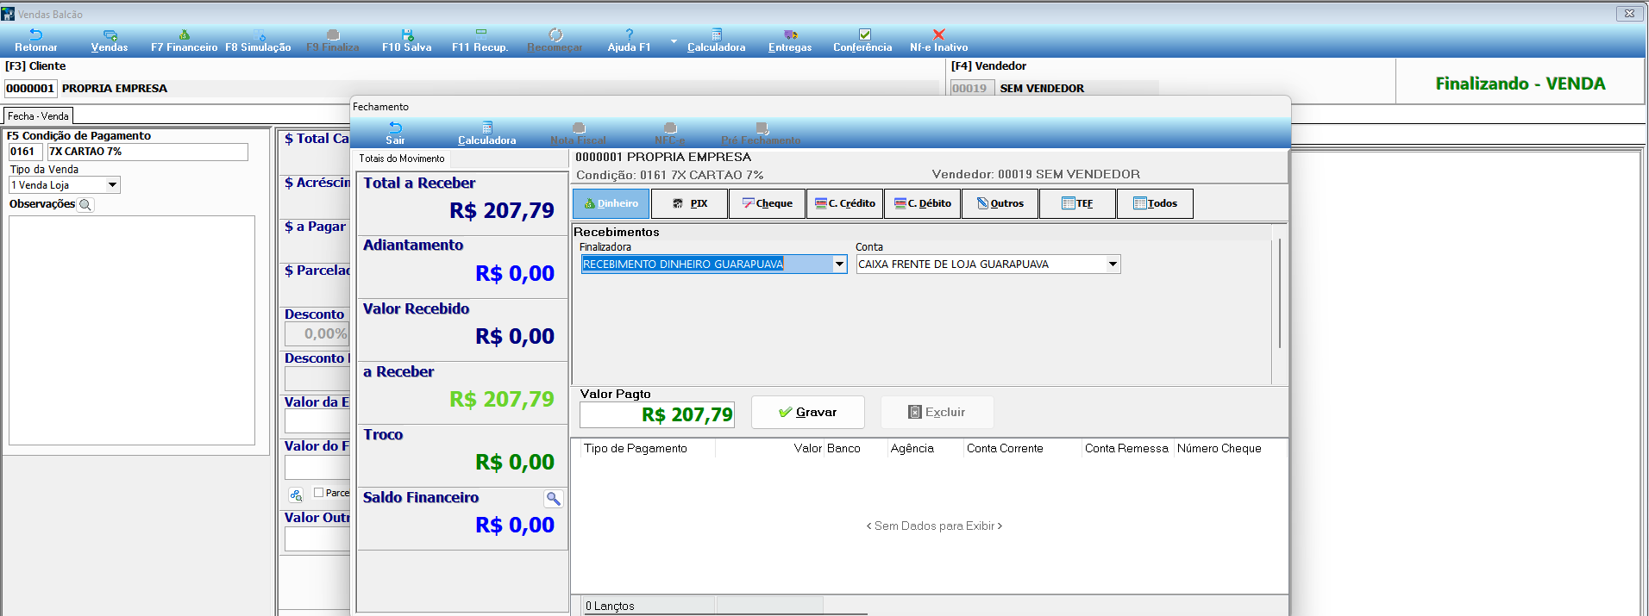This screenshot has width=1649, height=616.
Task: Select the Outros payment tab
Action: 1000,204
